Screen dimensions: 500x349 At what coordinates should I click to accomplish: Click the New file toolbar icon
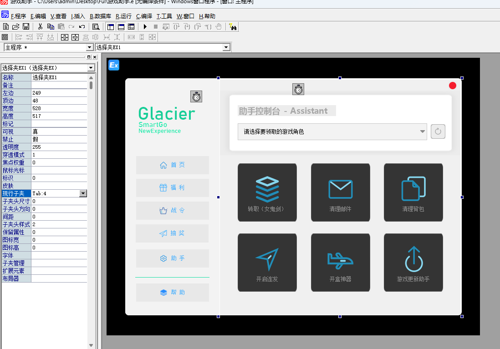(x=5, y=27)
